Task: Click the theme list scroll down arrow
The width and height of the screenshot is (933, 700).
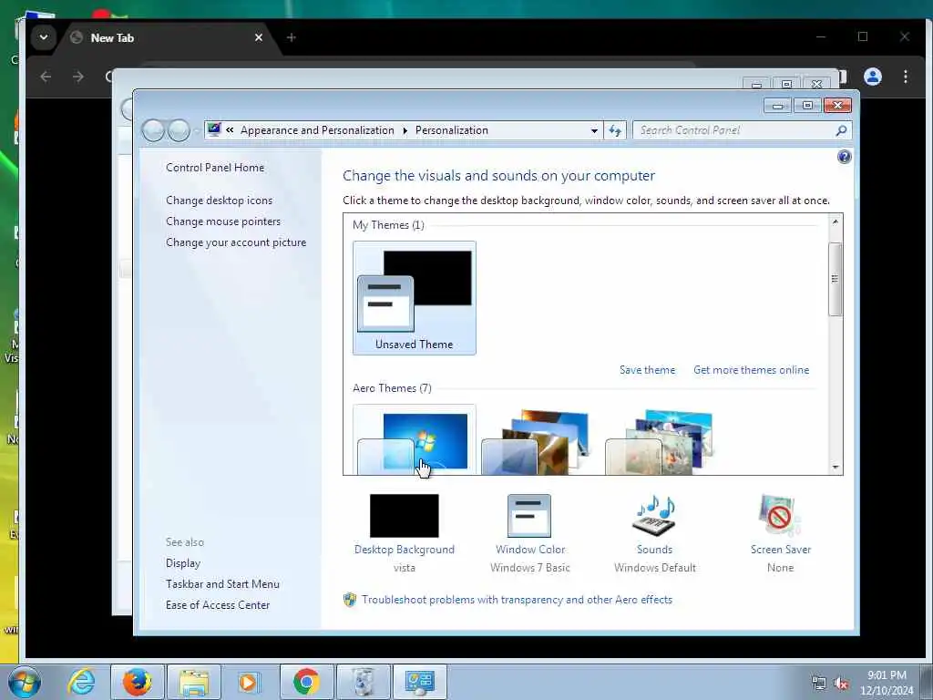Action: click(x=836, y=468)
